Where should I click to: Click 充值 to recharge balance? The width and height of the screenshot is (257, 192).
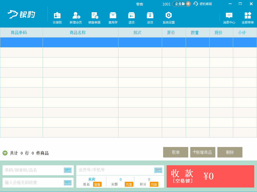[x=129, y=184]
